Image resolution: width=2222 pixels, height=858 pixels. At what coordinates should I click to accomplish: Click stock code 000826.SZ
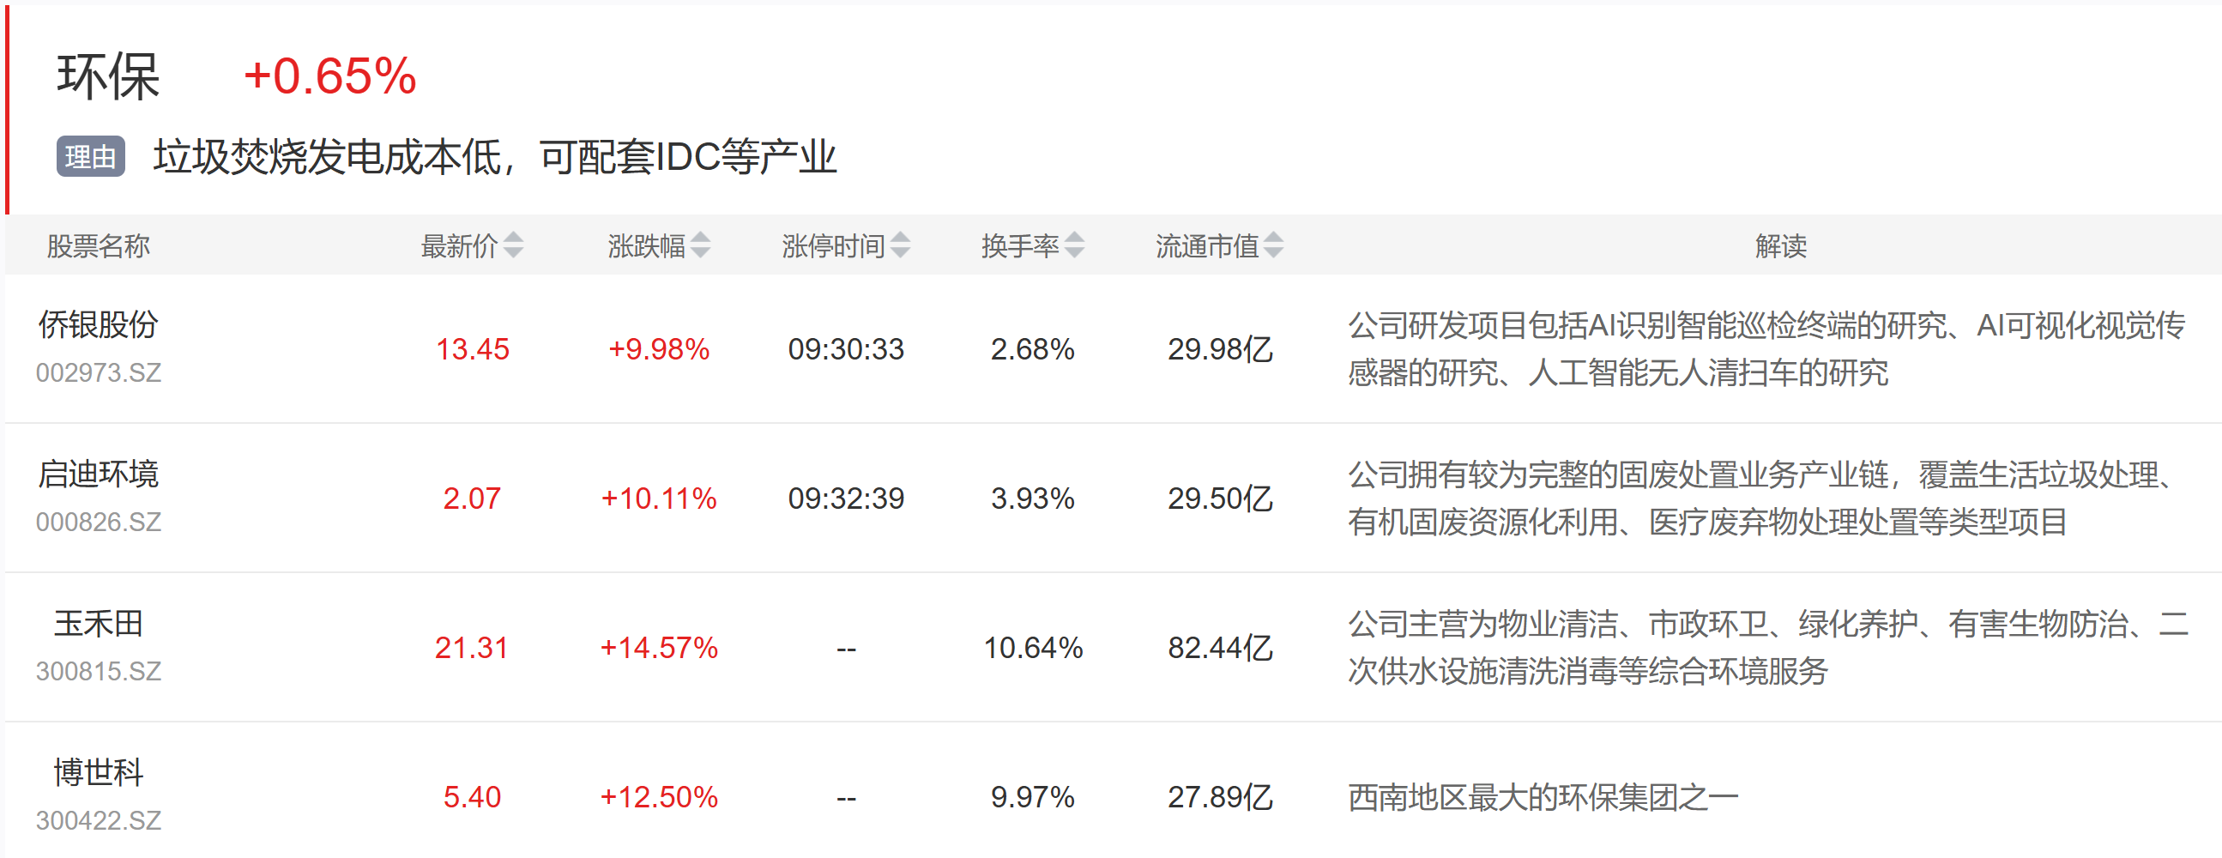click(x=99, y=522)
